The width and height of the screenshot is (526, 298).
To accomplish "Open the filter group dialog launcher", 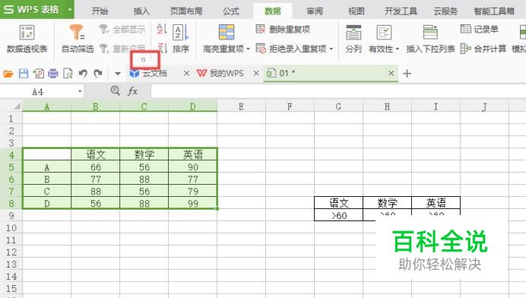I will pos(144,60).
